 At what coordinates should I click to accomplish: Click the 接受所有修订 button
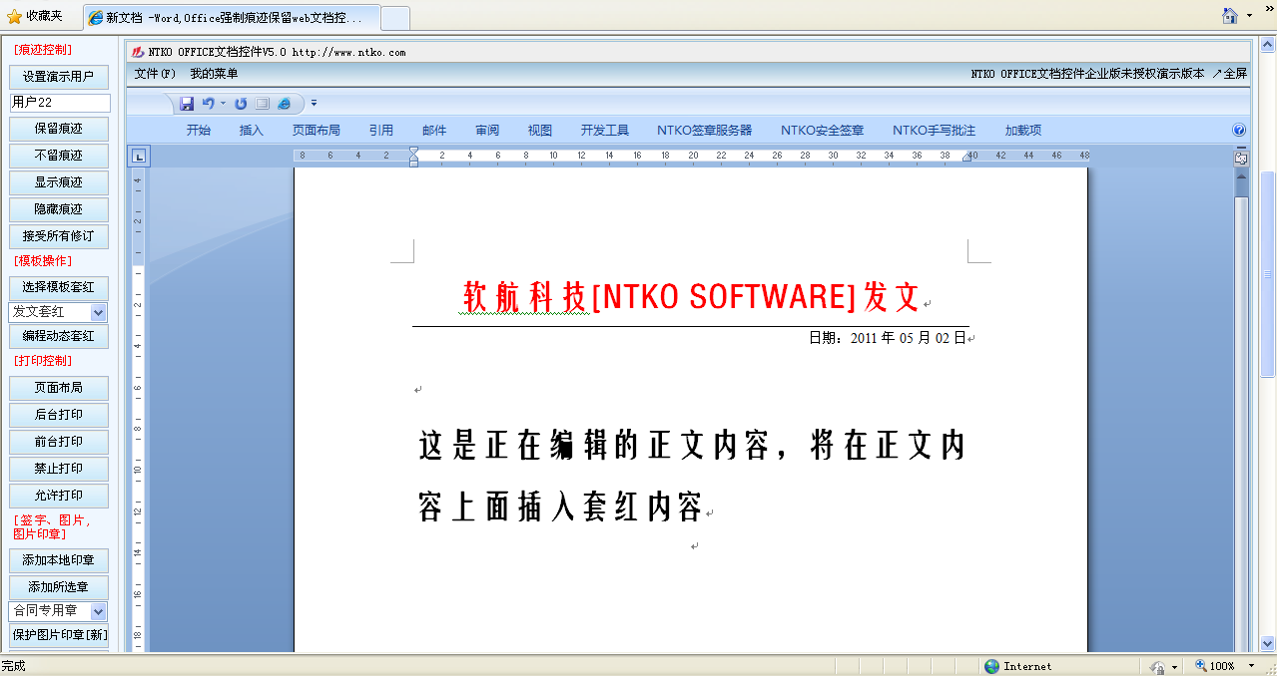[x=59, y=236]
